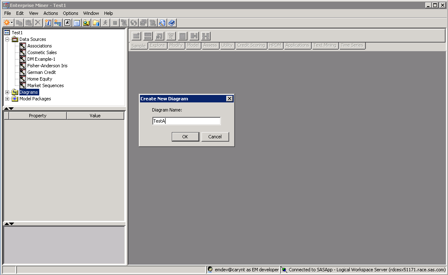Screen dimensions: 448x275
Task: Open the Actions menu
Action: coord(51,13)
